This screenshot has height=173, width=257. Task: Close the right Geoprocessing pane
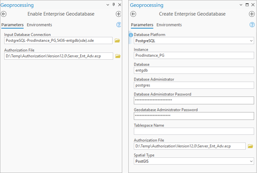253,5
